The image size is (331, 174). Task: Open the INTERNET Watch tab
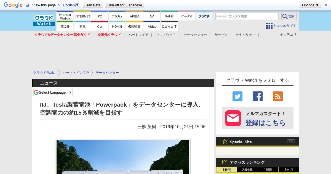click(x=82, y=16)
